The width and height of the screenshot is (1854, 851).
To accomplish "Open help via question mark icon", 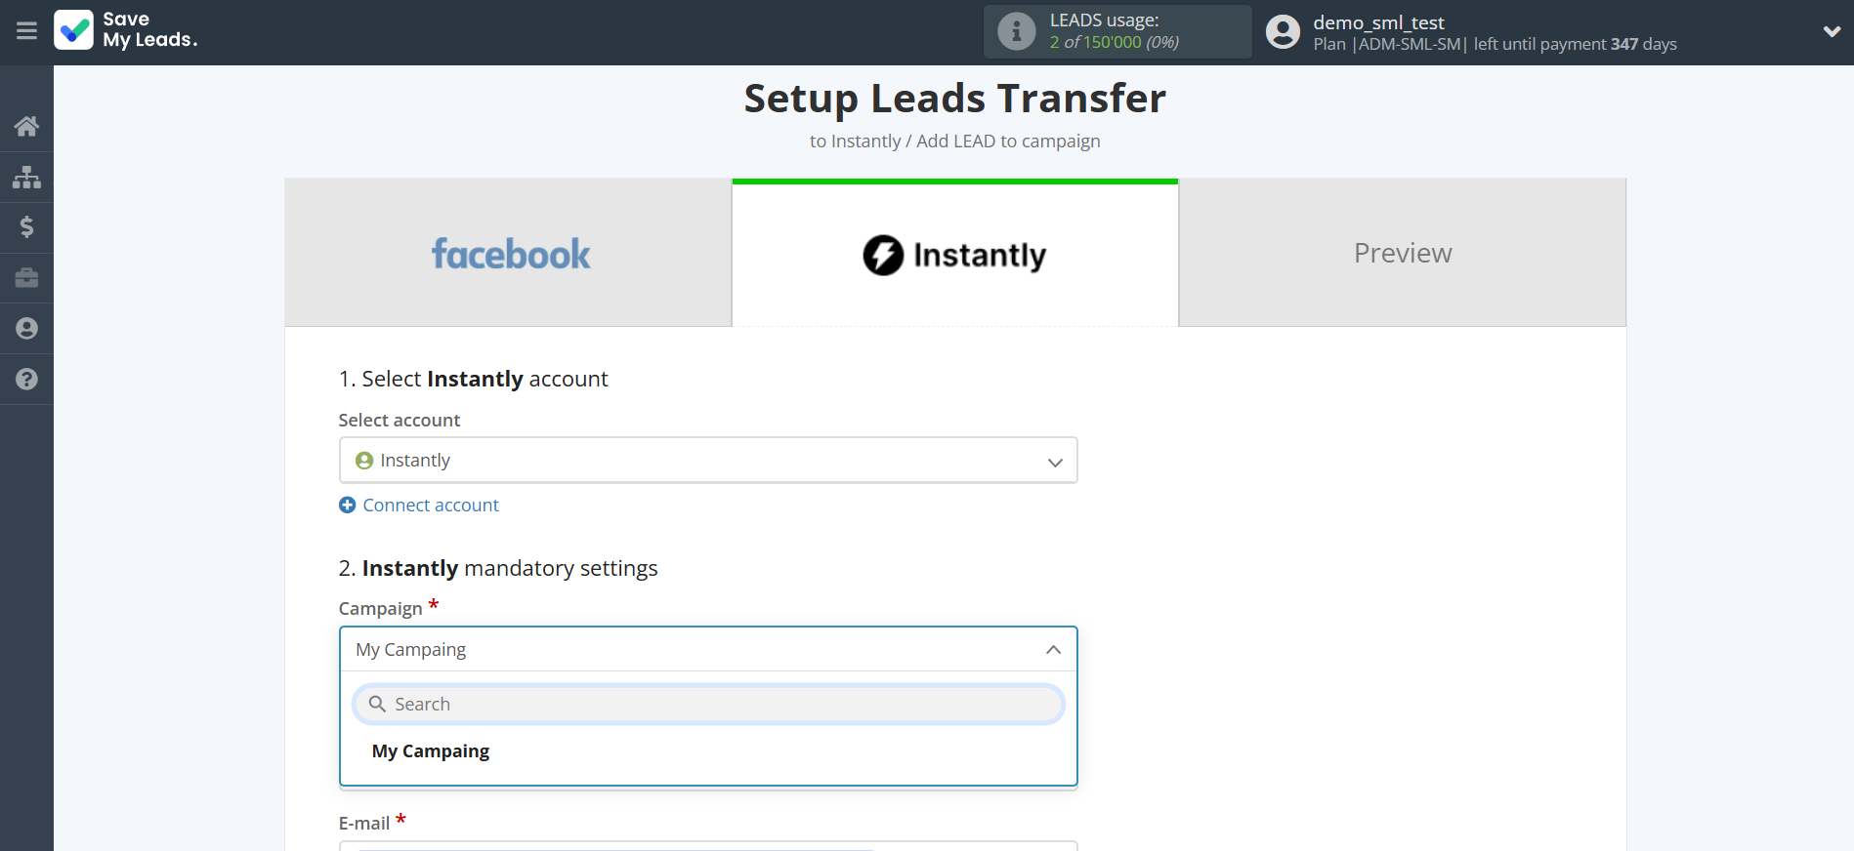I will [26, 380].
